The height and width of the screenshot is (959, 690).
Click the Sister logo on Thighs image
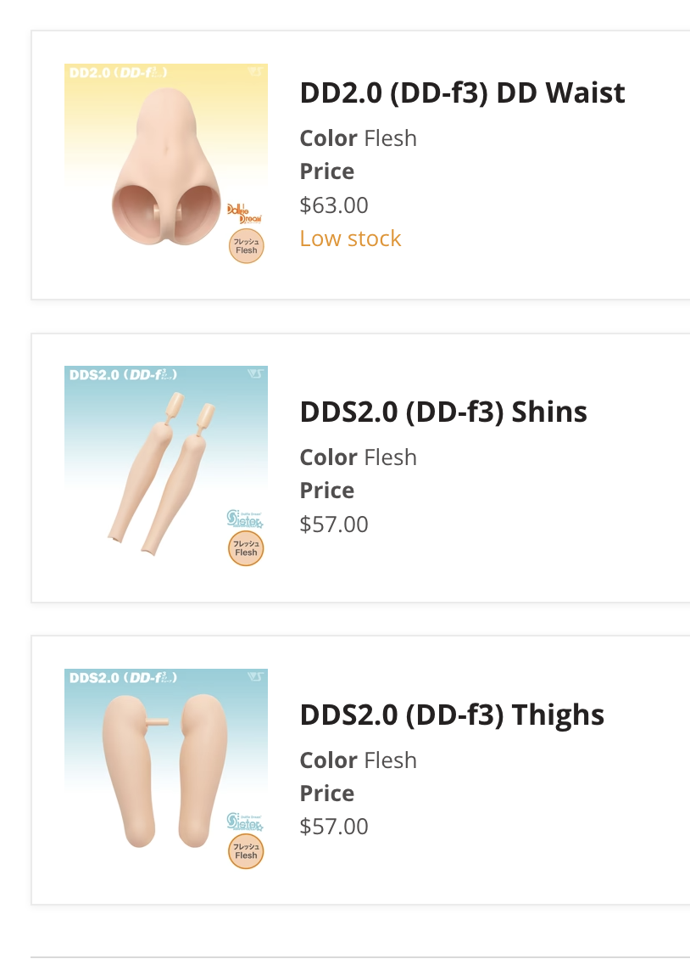245,821
